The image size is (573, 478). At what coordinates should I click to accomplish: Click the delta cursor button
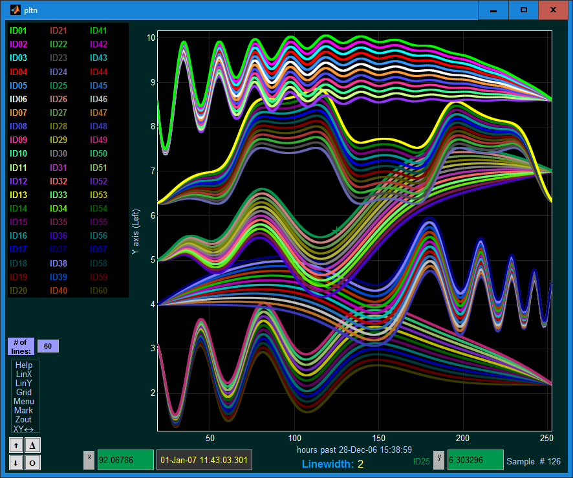32,445
